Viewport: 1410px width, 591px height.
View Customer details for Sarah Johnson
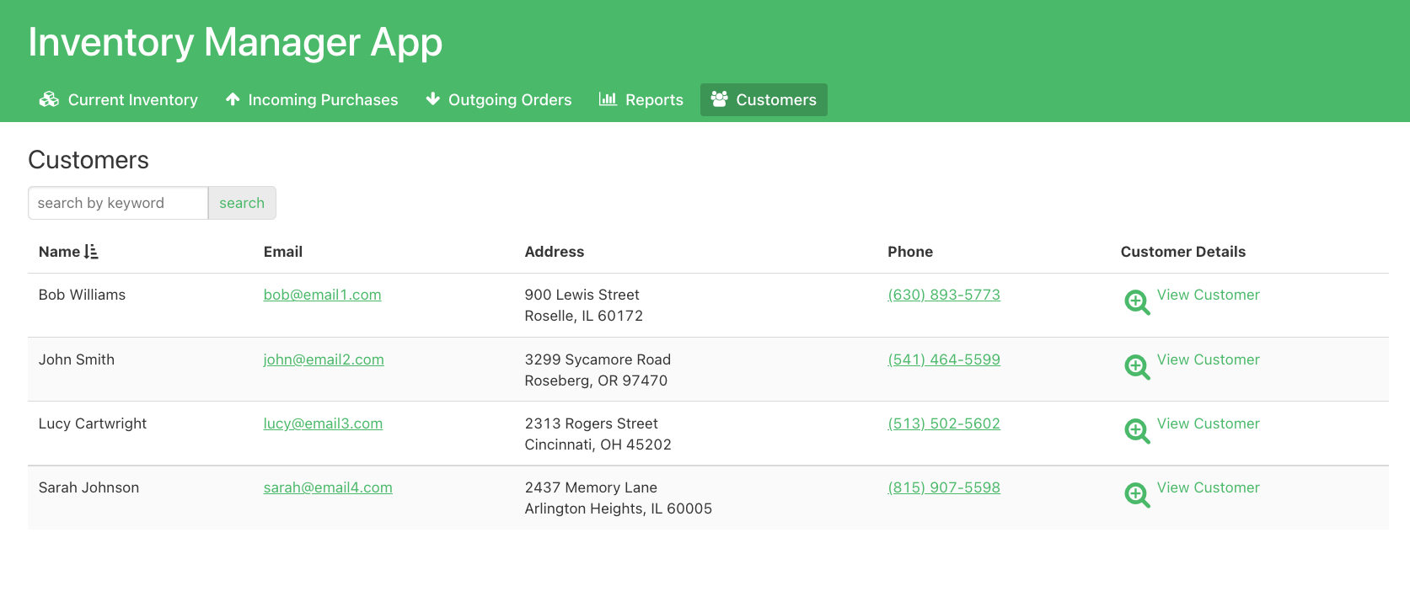pyautogui.click(x=1208, y=487)
